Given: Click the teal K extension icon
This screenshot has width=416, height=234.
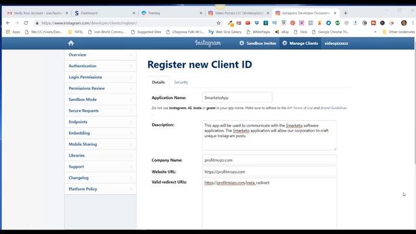Looking at the screenshot, I should click(266, 23).
